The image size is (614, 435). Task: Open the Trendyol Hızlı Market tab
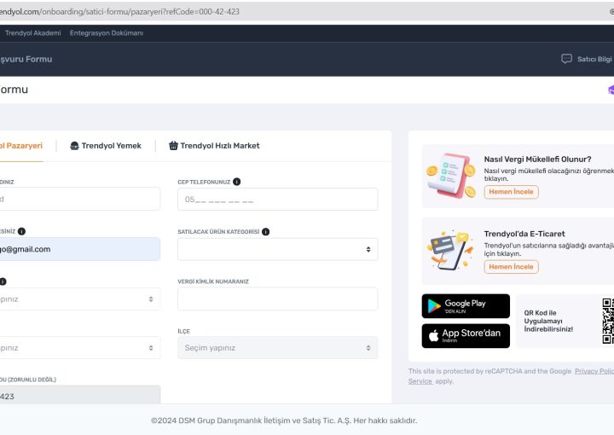(x=214, y=146)
